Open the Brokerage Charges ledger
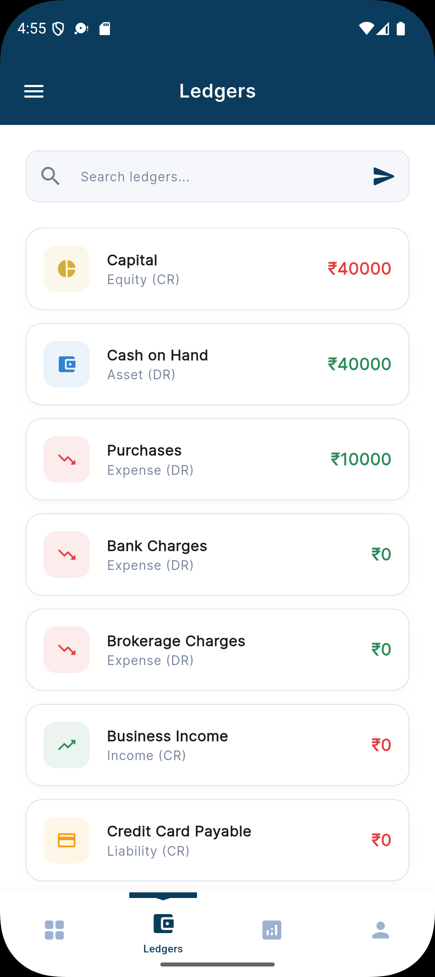This screenshot has height=977, width=435. (x=217, y=650)
